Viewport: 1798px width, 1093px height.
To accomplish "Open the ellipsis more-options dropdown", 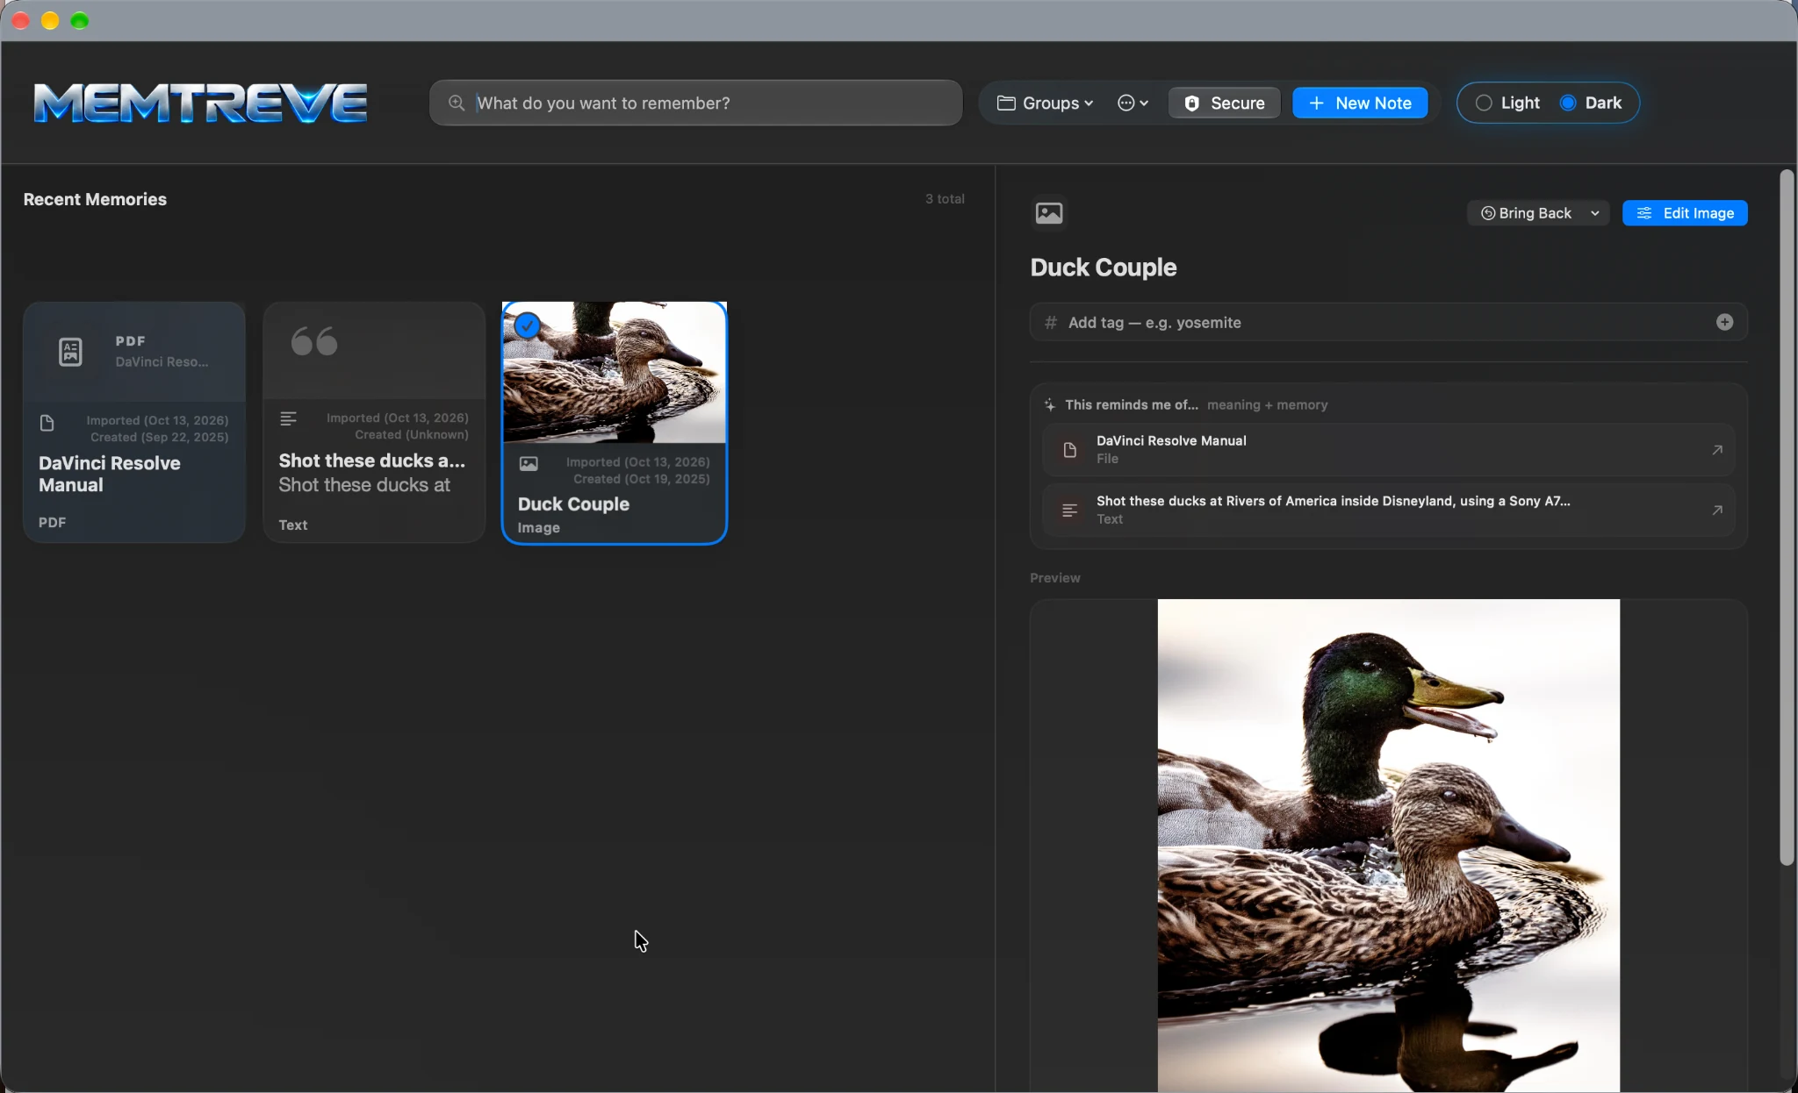I will [1133, 103].
